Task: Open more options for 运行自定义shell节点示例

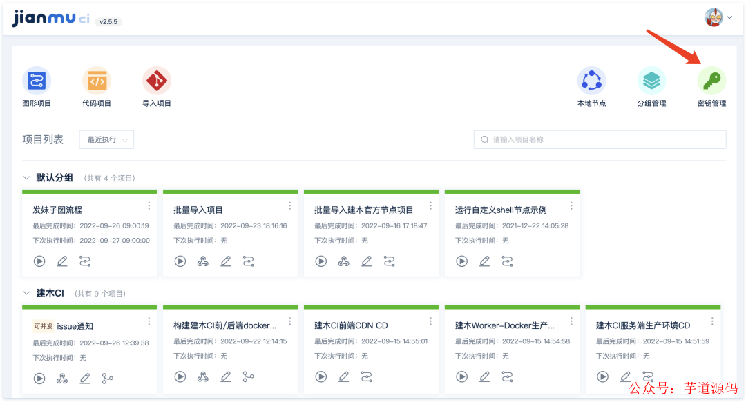Action: 571,205
